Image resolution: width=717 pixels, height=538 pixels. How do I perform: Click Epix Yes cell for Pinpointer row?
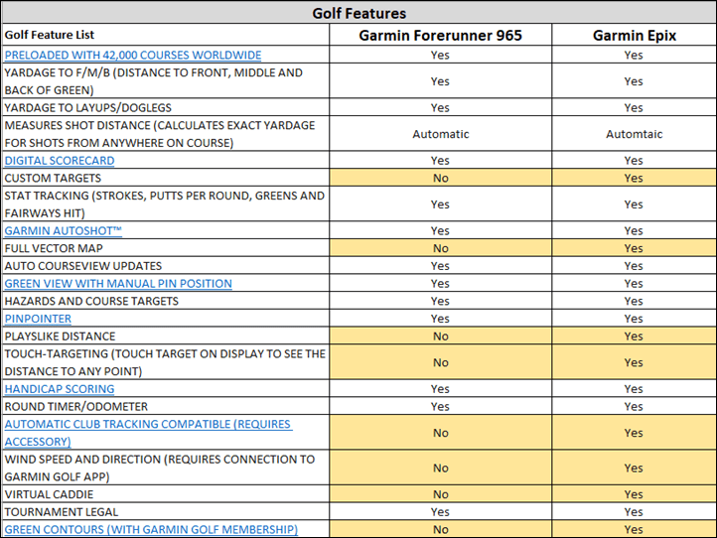635,319
